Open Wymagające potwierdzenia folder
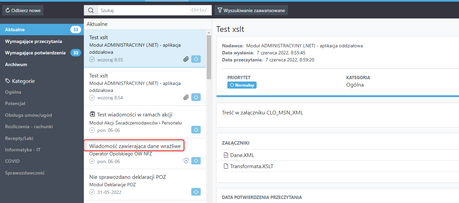The image size is (459, 203). click(35, 53)
